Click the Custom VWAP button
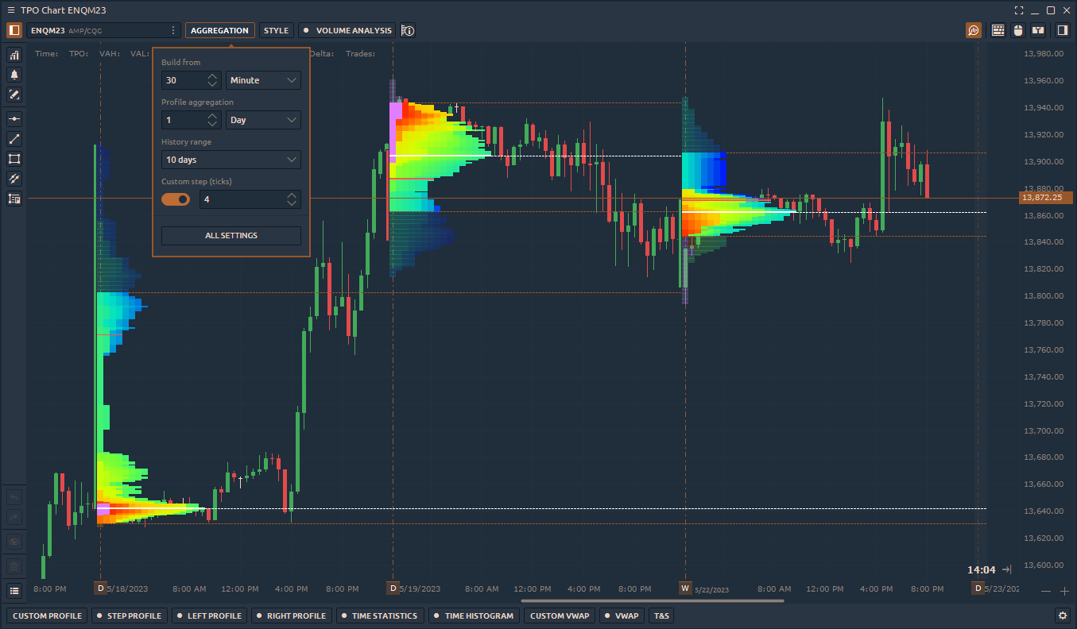The image size is (1077, 629). [x=560, y=615]
